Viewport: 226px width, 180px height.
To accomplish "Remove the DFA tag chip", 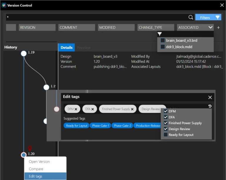I will click(92, 109).
